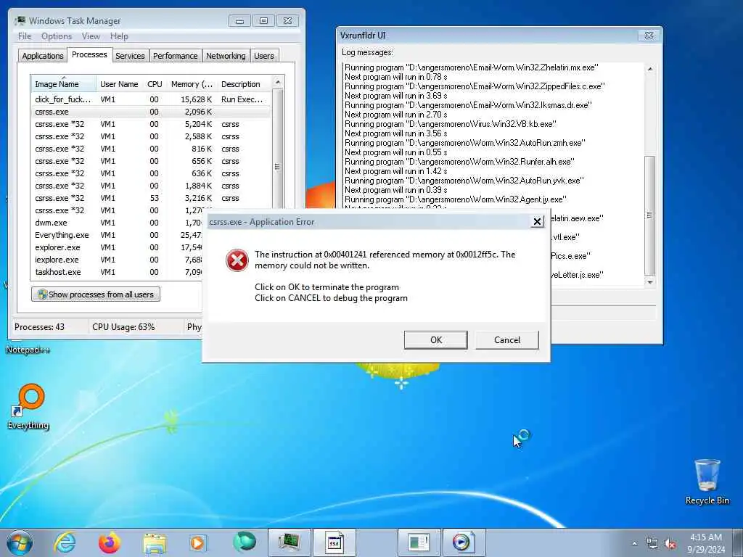The height and width of the screenshot is (557, 743).
Task: Open the orange media player taskbar icon
Action: click(197, 542)
